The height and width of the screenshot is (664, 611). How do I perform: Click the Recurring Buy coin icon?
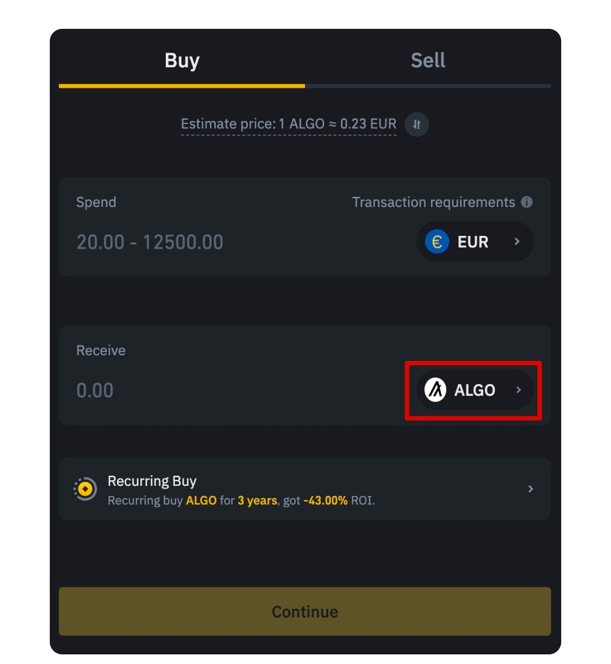point(85,489)
